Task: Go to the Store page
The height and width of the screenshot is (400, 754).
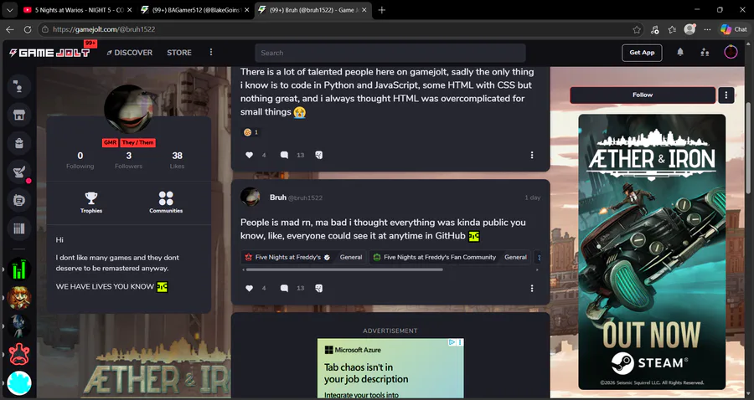Action: coord(179,53)
